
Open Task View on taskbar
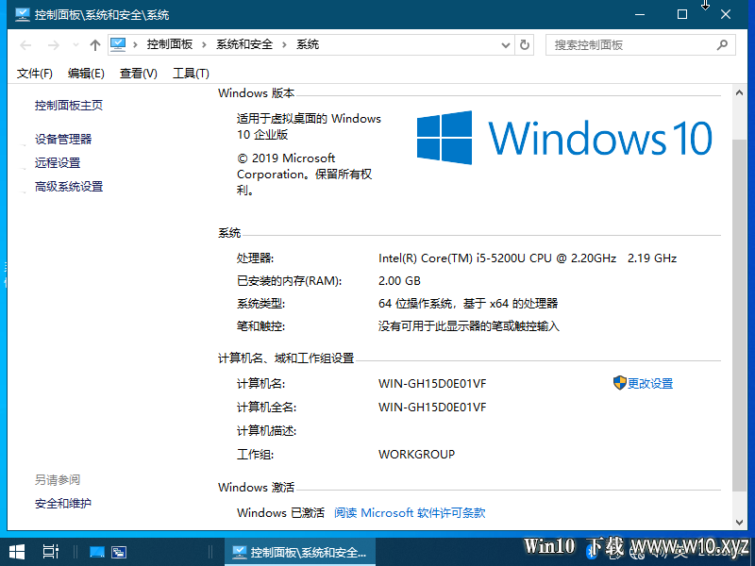click(x=51, y=552)
